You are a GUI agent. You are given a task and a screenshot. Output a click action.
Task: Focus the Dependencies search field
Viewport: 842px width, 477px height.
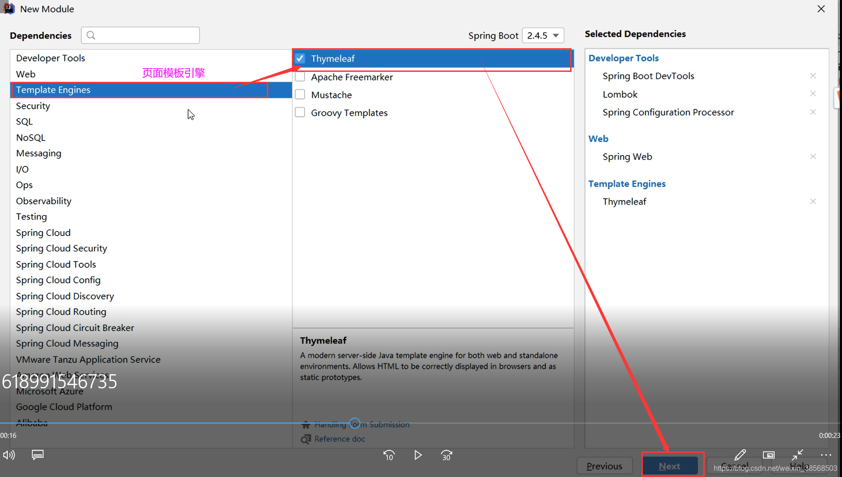pyautogui.click(x=140, y=35)
